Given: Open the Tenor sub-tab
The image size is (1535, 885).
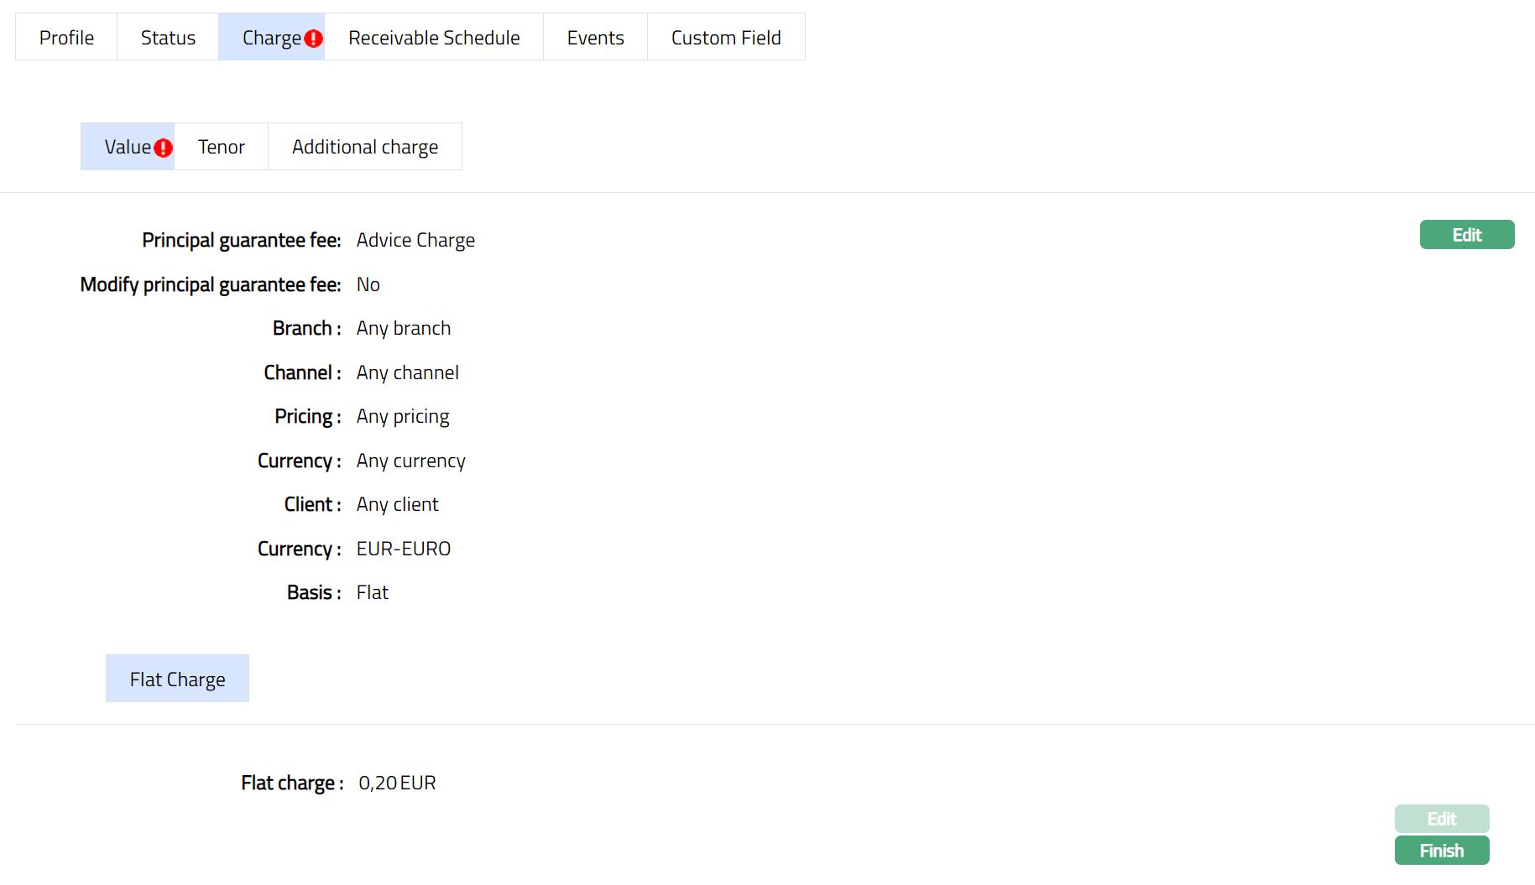Looking at the screenshot, I should coord(222,147).
